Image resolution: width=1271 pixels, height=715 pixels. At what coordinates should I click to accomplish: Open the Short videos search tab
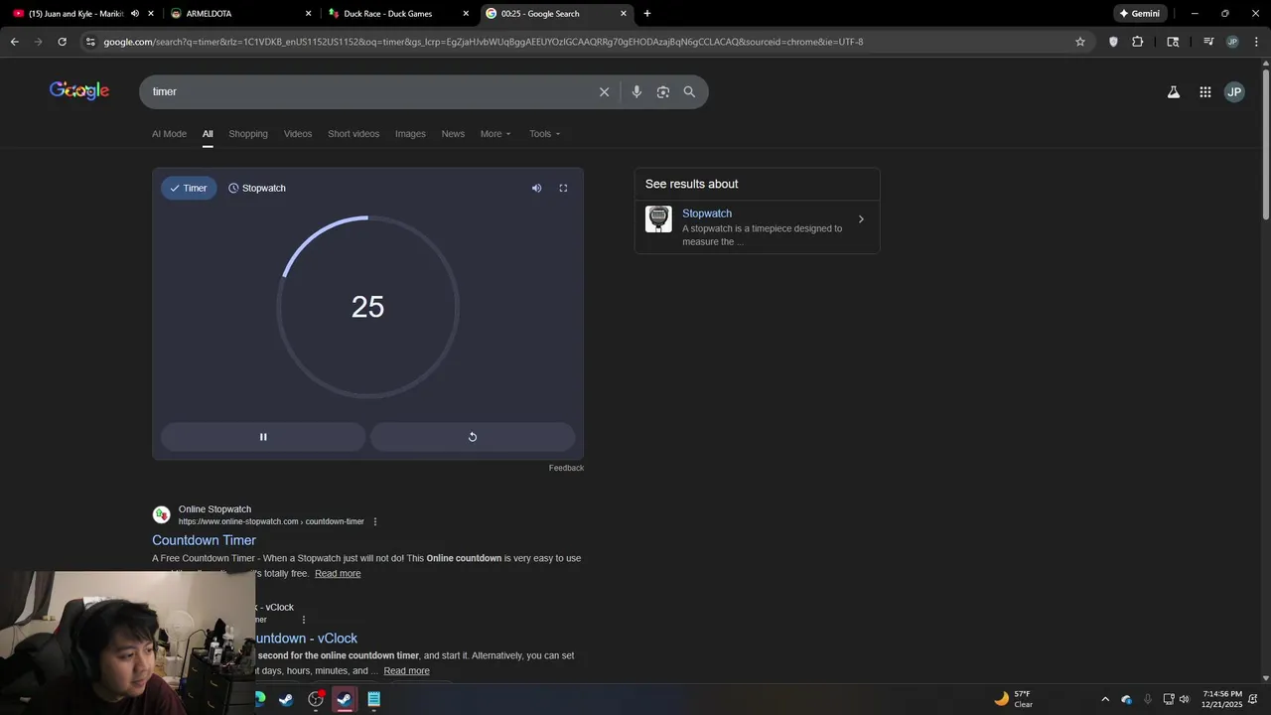[353, 134]
